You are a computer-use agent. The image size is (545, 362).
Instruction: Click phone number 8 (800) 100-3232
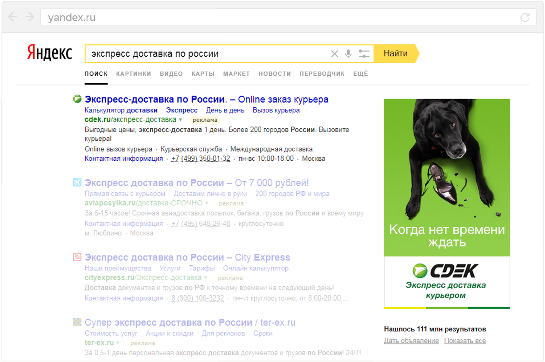[x=197, y=298]
